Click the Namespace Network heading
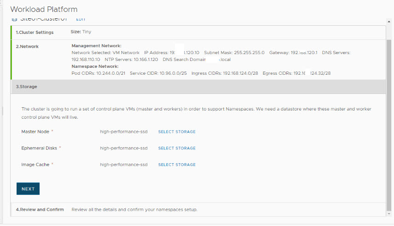The width and height of the screenshot is (394, 226). 94,66
